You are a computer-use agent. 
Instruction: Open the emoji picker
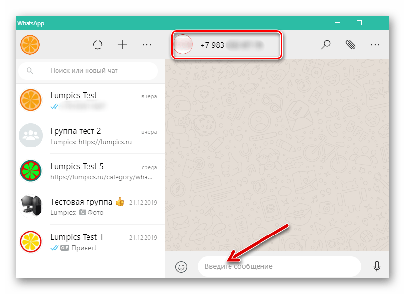click(181, 266)
